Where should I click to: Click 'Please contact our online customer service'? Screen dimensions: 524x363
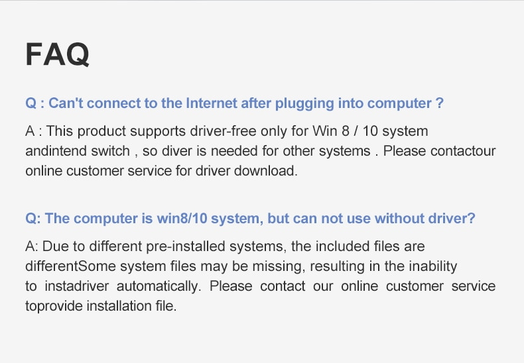(352, 286)
